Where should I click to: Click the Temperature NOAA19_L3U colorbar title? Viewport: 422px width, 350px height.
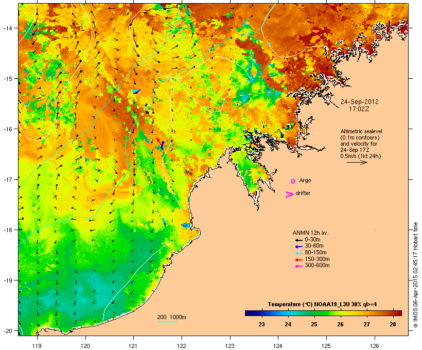(322, 304)
